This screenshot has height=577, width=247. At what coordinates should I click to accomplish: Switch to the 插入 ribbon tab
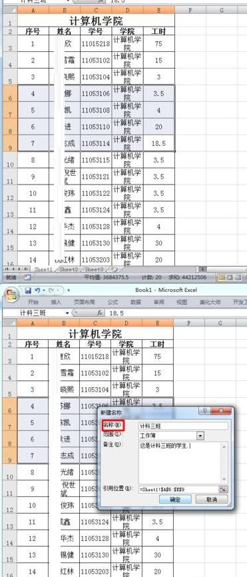click(56, 302)
